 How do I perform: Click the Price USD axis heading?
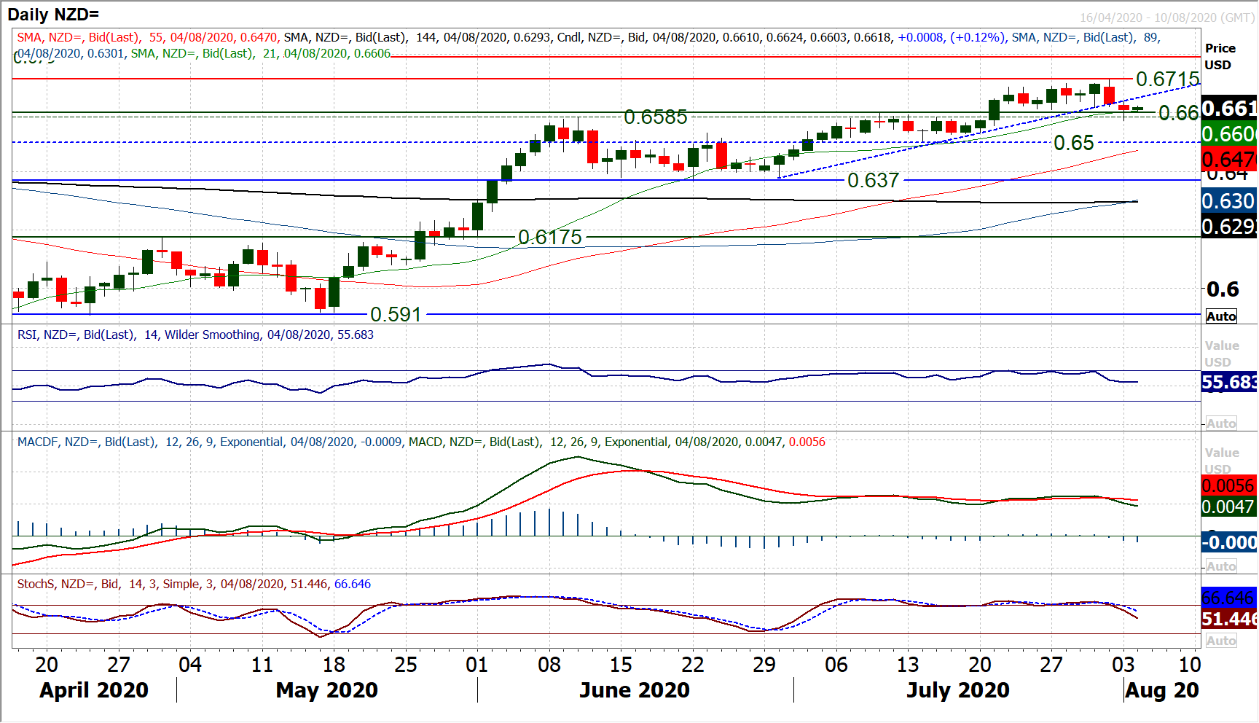[x=1220, y=56]
